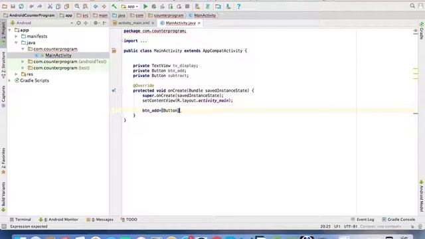Paste using the toolbar clipboard icon

(66, 6)
